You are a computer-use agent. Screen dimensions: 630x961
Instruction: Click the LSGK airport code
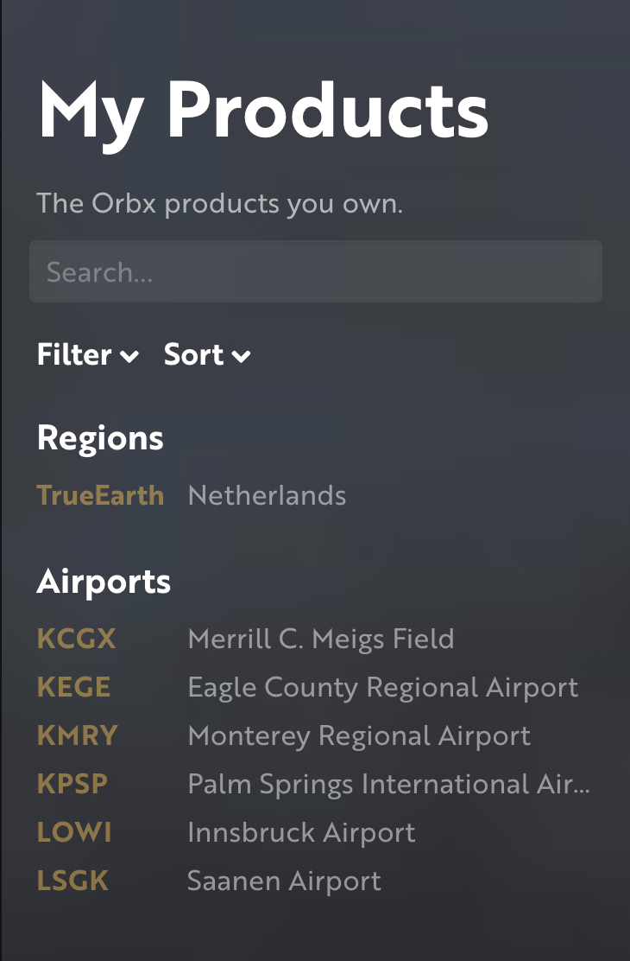pyautogui.click(x=72, y=881)
